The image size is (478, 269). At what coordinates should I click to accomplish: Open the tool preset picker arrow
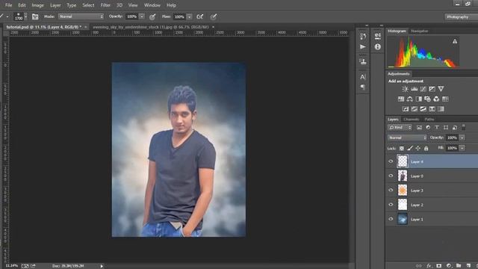[7, 16]
